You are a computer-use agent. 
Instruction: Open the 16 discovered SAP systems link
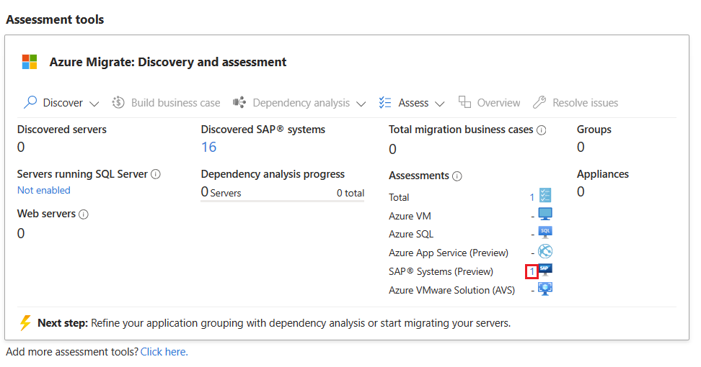208,148
